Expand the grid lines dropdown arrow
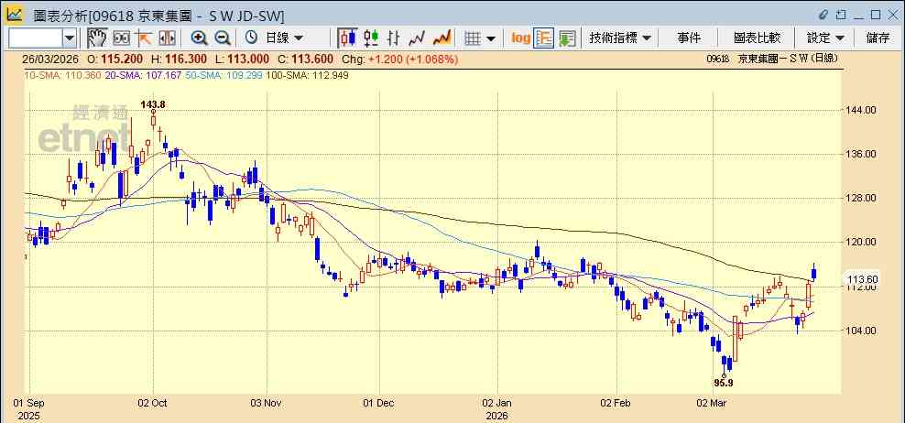 [x=491, y=38]
